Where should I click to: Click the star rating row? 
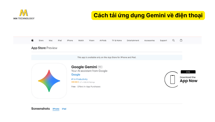pyautogui.click(x=83, y=82)
